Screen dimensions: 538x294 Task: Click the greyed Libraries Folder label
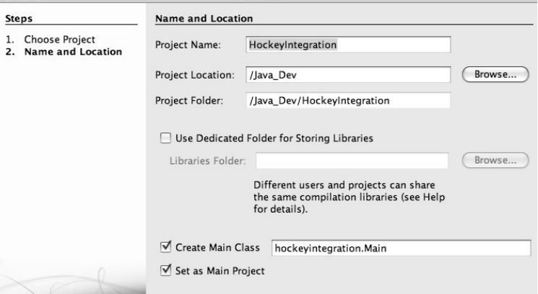pyautogui.click(x=207, y=161)
